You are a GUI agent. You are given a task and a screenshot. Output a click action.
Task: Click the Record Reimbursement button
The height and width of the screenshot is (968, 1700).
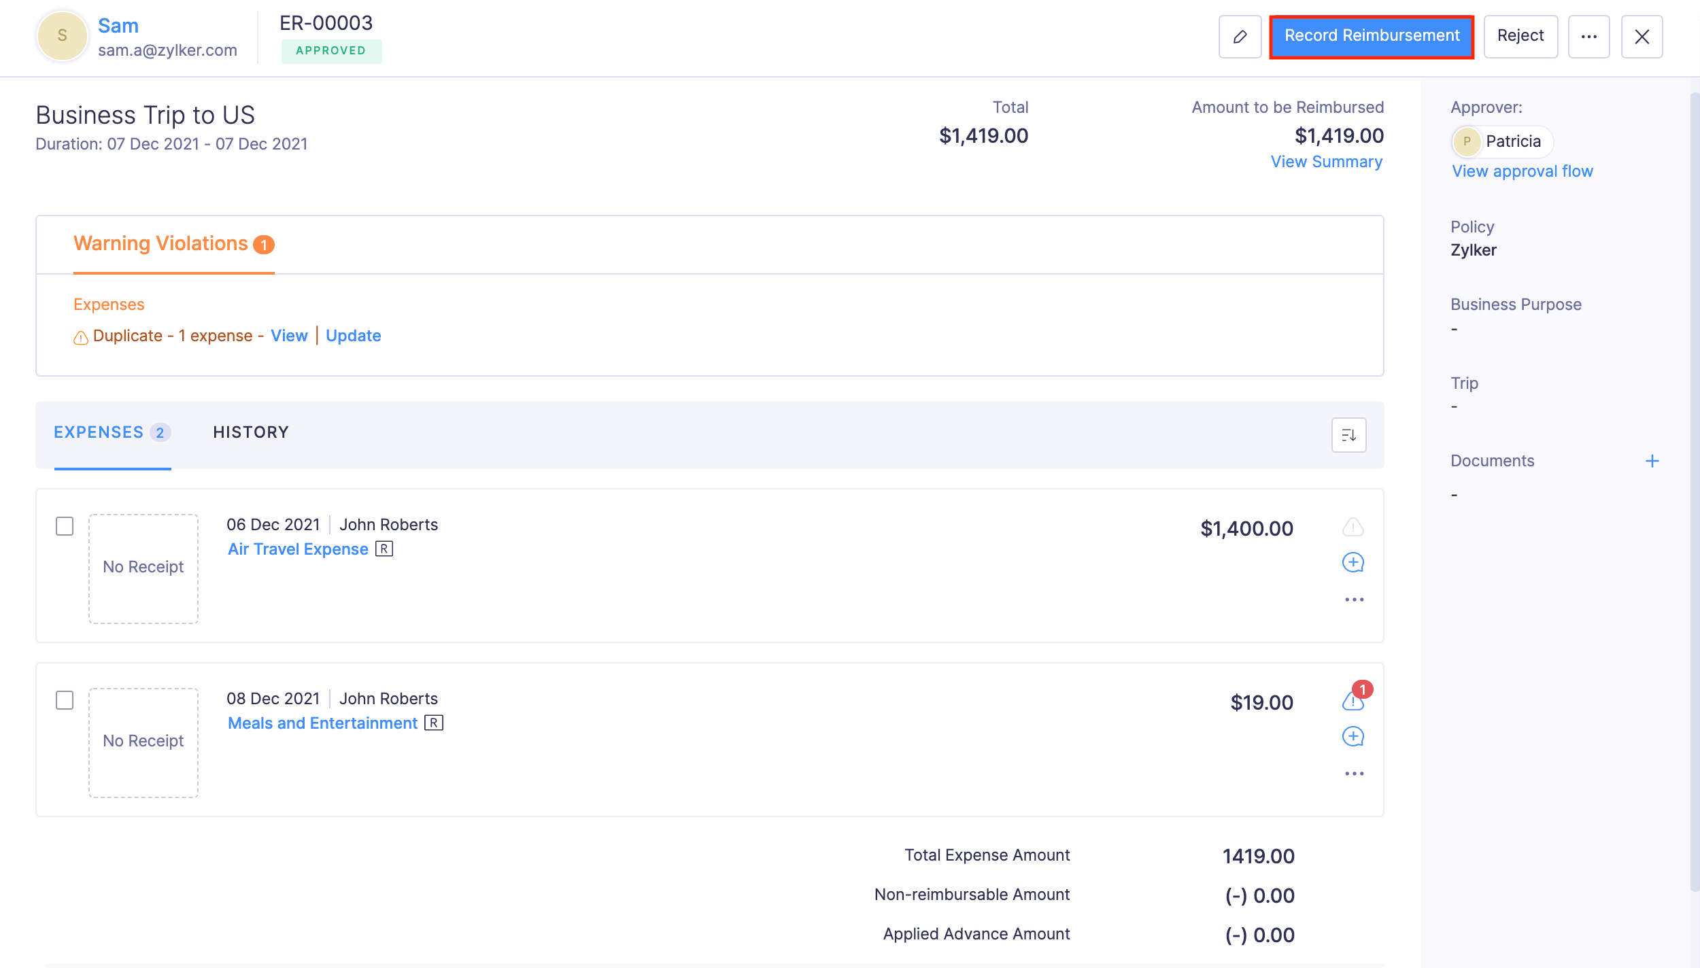click(x=1372, y=35)
